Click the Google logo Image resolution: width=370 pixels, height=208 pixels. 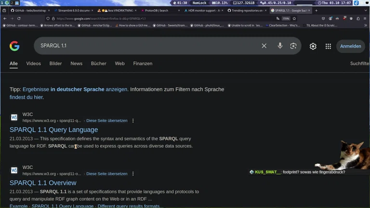pyautogui.click(x=14, y=46)
